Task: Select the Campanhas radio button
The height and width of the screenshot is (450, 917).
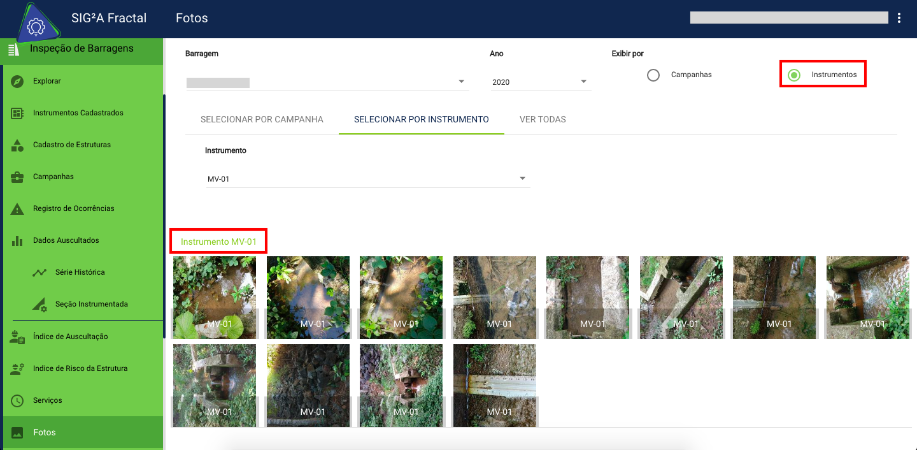Action: coord(653,75)
